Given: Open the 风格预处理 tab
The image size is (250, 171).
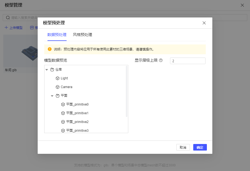Looking at the screenshot, I should [82, 35].
